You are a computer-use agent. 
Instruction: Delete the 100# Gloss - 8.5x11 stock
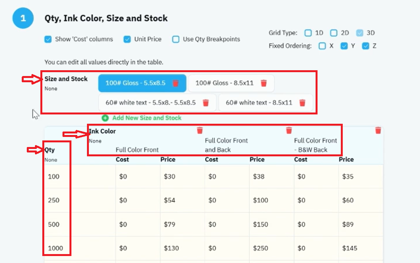point(264,83)
